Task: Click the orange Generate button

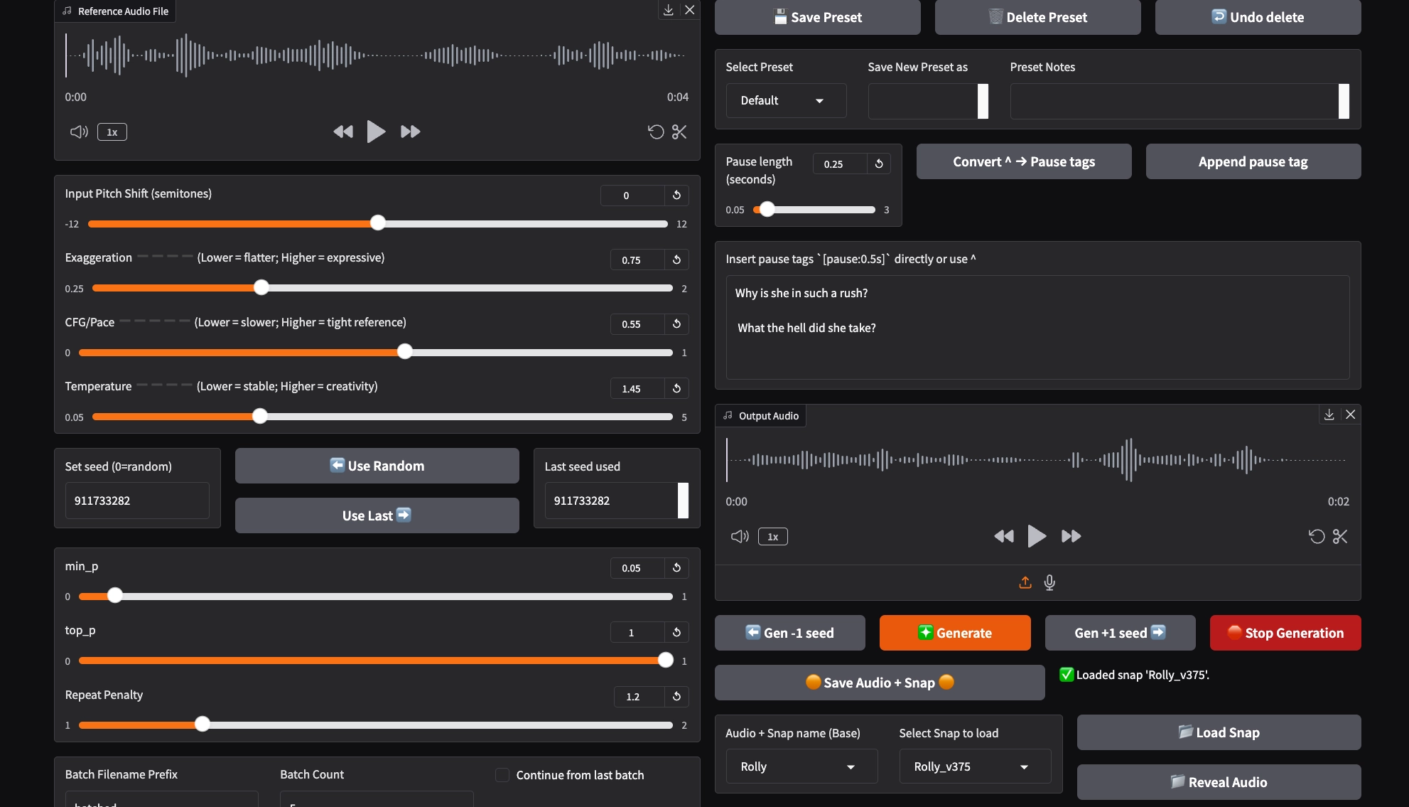Action: 955,633
